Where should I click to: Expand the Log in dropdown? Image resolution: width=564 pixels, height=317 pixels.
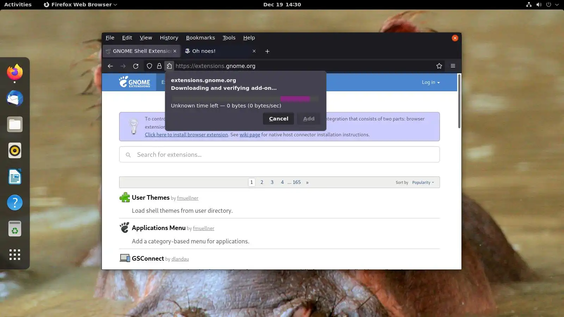click(431, 82)
